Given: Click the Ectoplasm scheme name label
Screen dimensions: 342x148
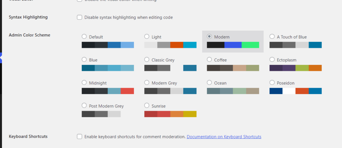Looking at the screenshot, I should pyautogui.click(x=287, y=60).
